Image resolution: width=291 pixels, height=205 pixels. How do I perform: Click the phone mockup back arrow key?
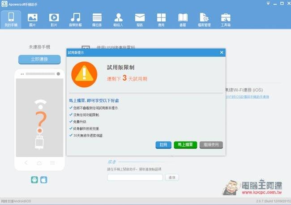[x=26, y=163]
